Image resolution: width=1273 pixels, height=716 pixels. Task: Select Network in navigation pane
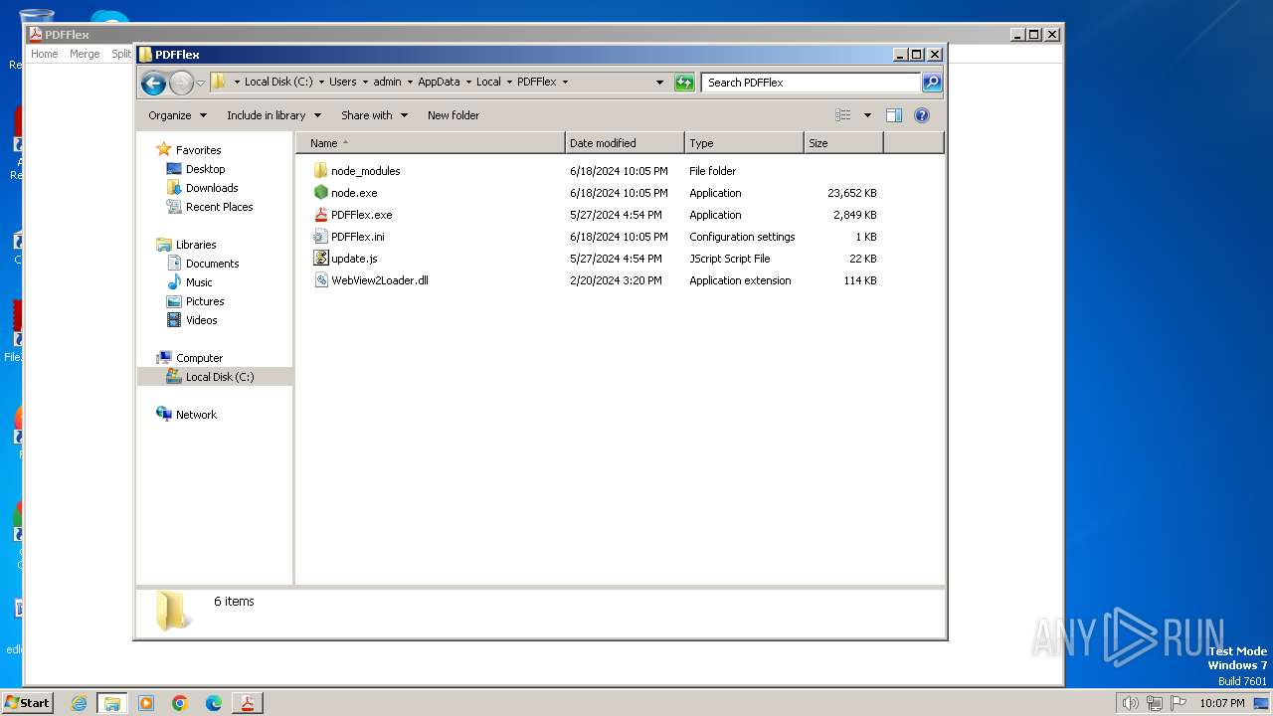click(x=196, y=415)
